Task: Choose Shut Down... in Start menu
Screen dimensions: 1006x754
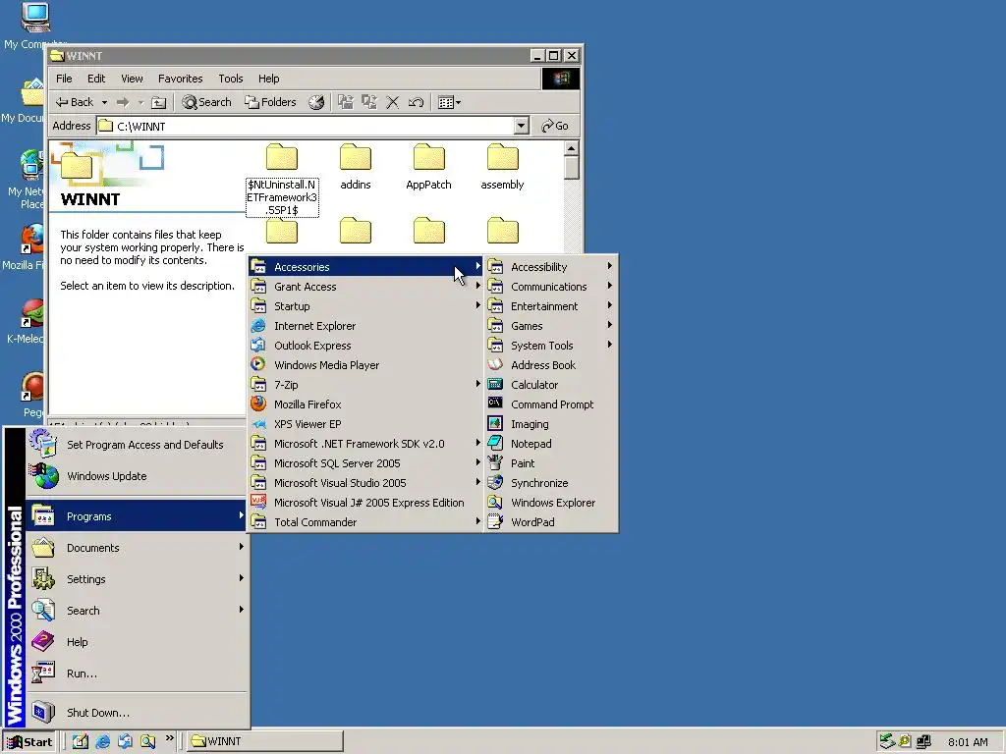Action: tap(137, 713)
